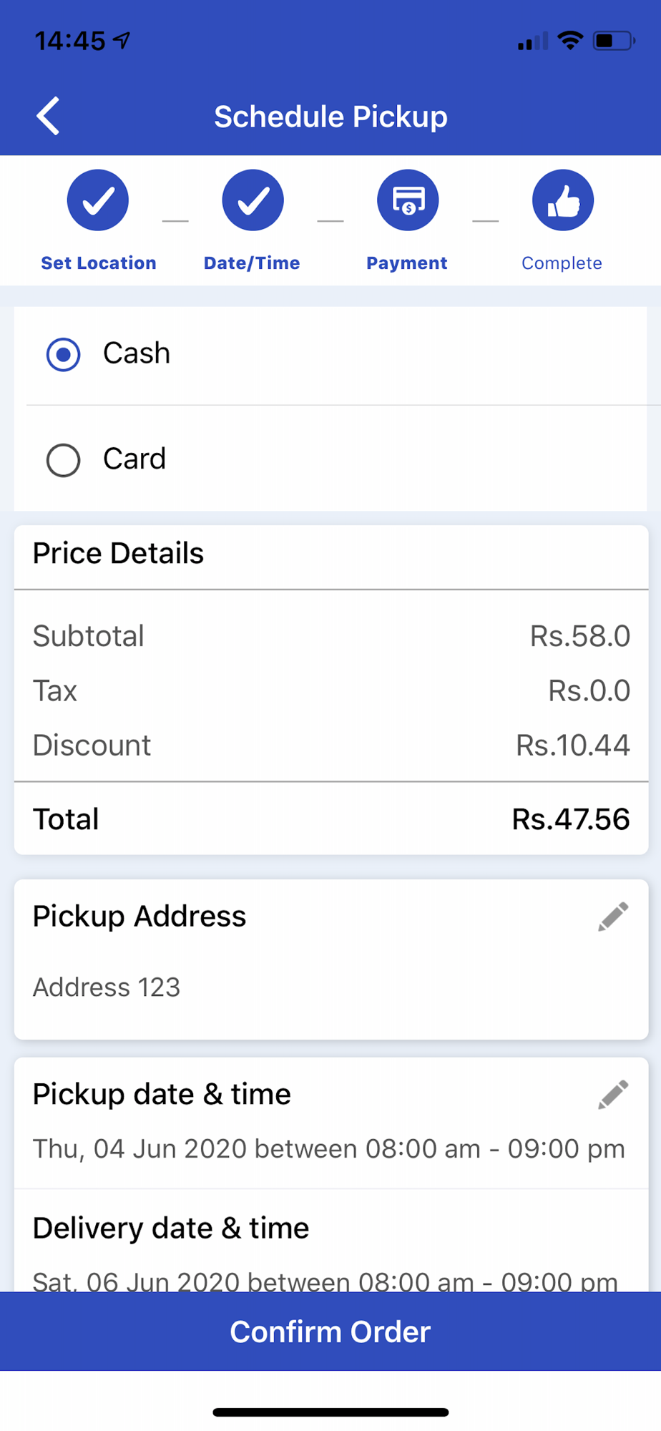Tap the Wi-Fi status icon
The height and width of the screenshot is (1431, 661).
coord(570,41)
